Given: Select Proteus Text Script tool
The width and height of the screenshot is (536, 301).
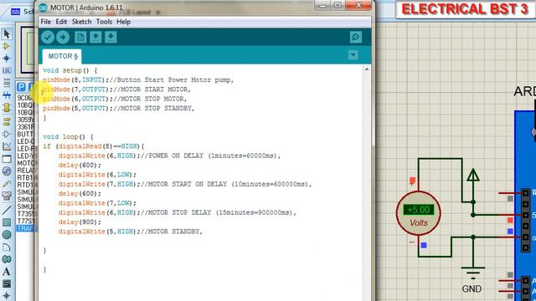Looking at the screenshot, I should coord(7,83).
